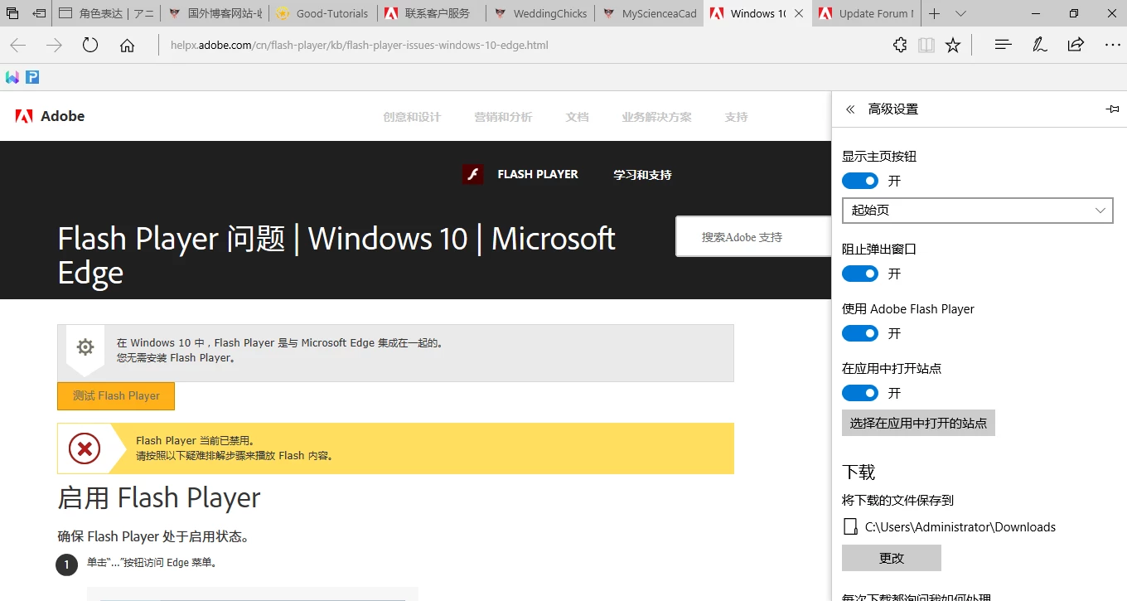Open the 营销和分析 menu in Adobe header

tap(503, 117)
